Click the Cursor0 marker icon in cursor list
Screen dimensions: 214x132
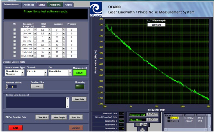coord(169,118)
